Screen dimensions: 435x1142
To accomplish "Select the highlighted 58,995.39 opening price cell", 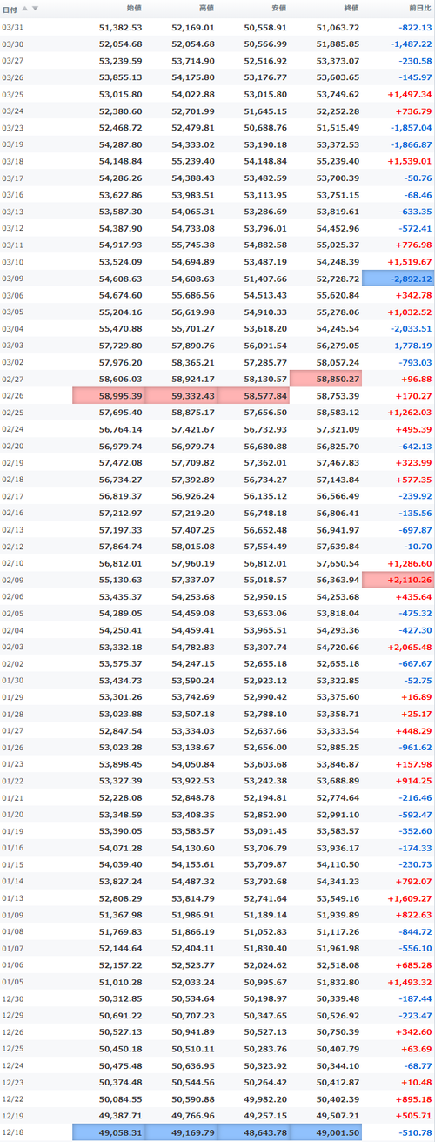I will (x=109, y=395).
